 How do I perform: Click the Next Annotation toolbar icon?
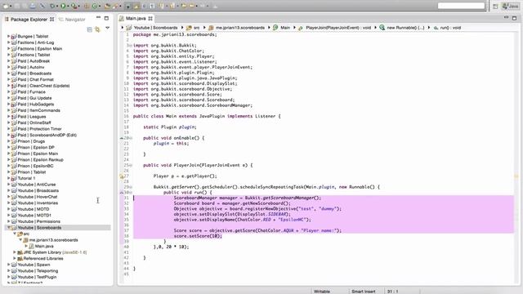162,6
